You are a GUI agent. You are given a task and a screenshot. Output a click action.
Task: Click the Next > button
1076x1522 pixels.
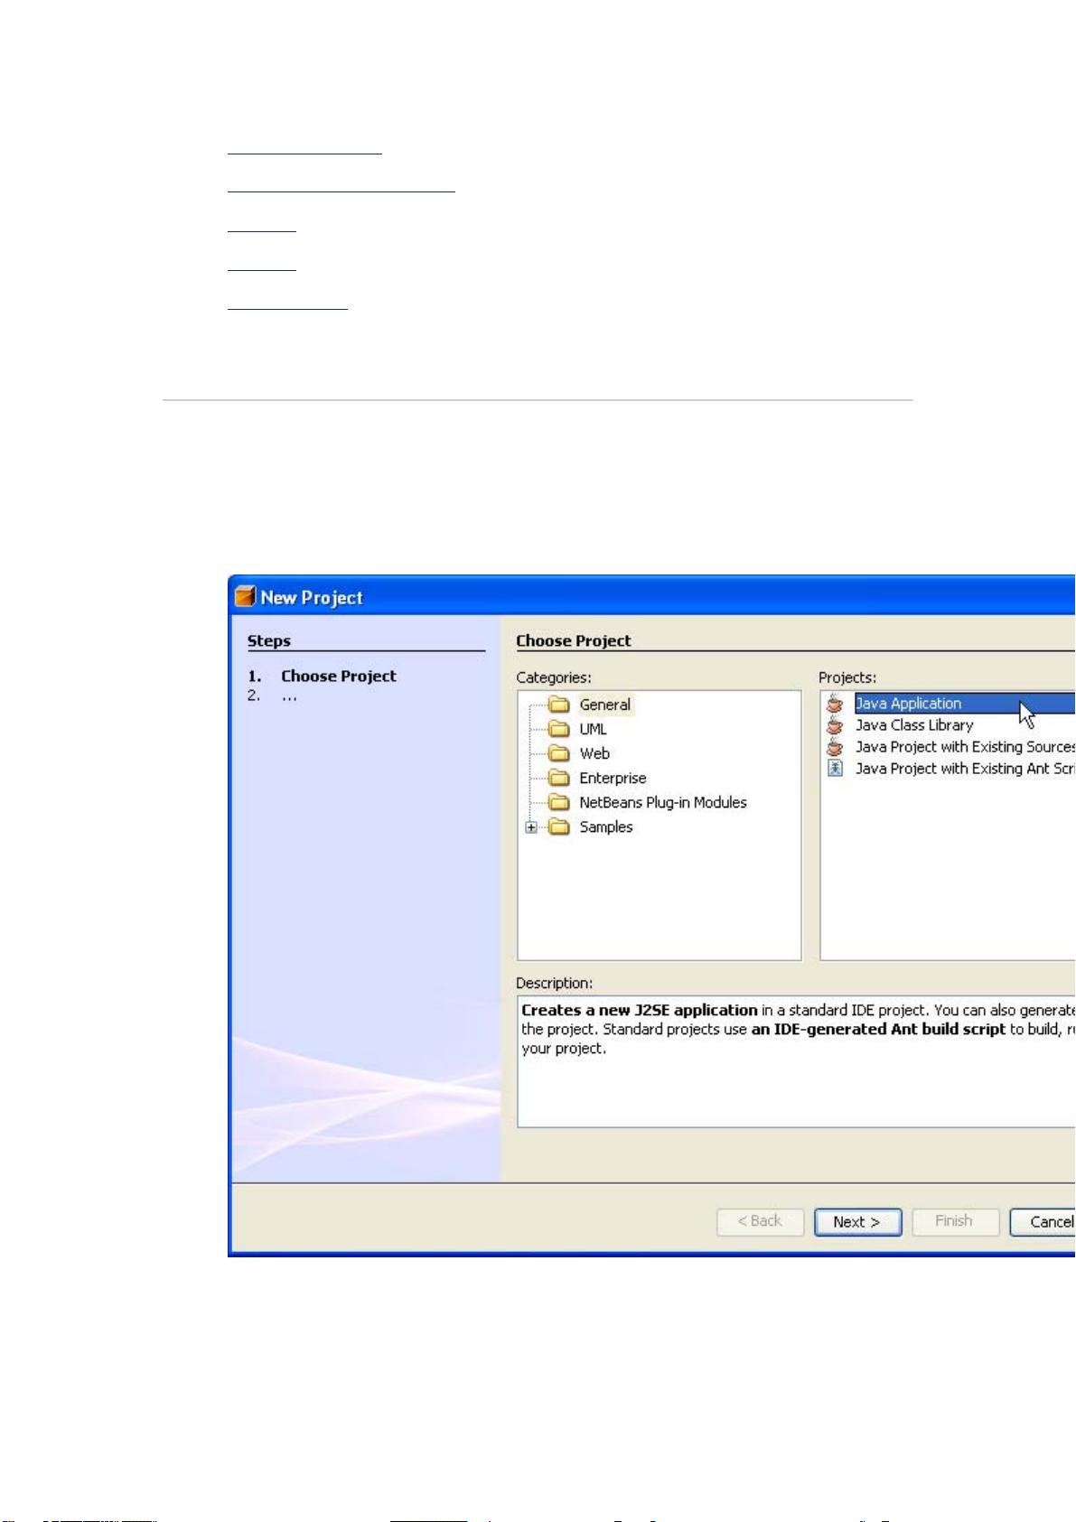857,1222
